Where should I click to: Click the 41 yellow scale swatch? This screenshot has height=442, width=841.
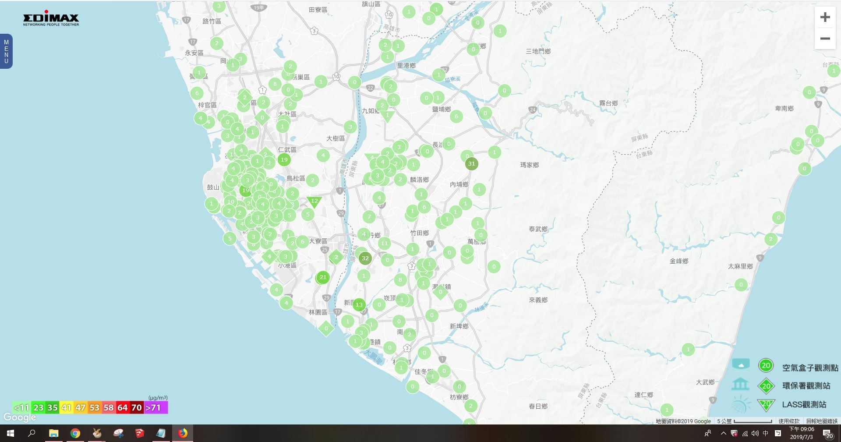(67, 408)
